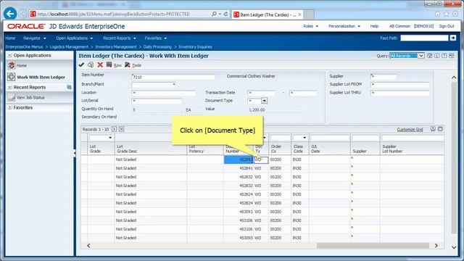Click the form vertical scroll down arrow
Image resolution: width=464 pixels, height=261 pixels.
(x=454, y=247)
